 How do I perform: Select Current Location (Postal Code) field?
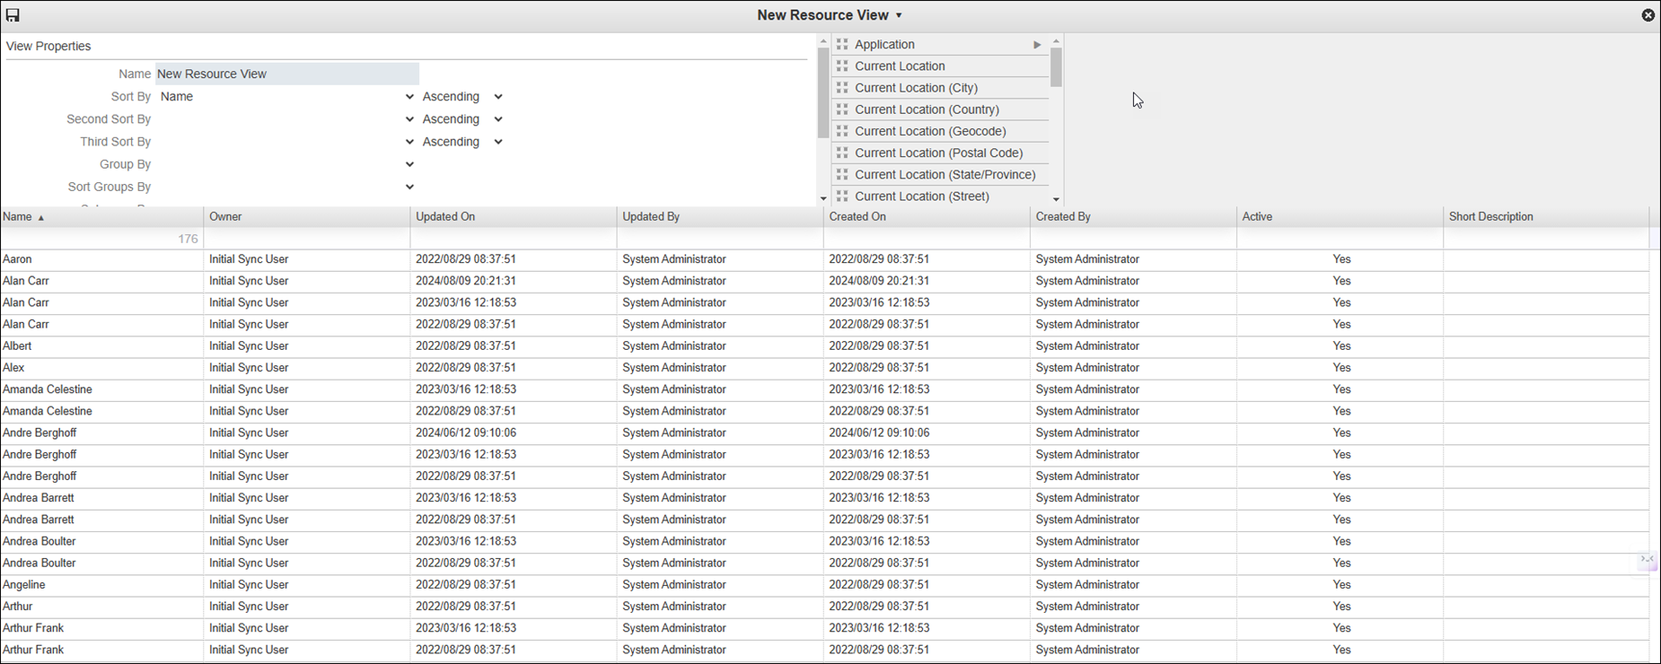pos(940,153)
